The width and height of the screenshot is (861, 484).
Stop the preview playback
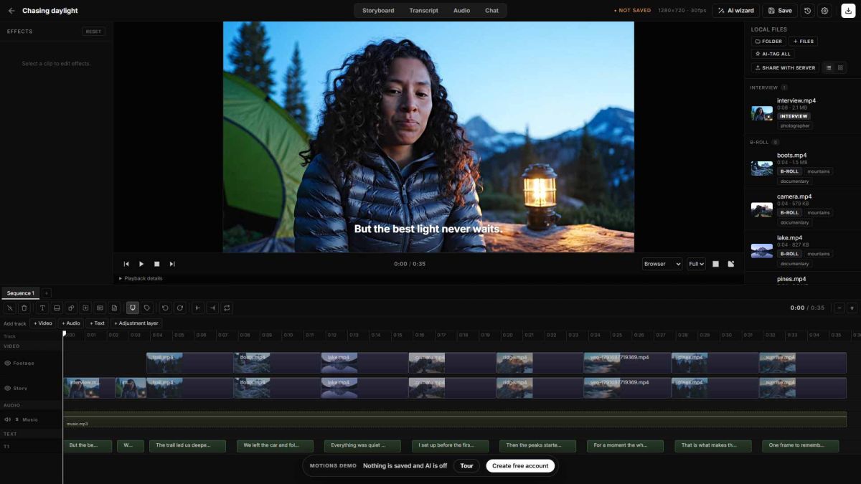click(157, 264)
